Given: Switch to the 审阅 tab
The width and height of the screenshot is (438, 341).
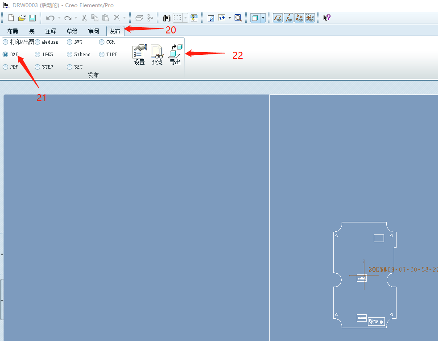Looking at the screenshot, I should point(94,31).
